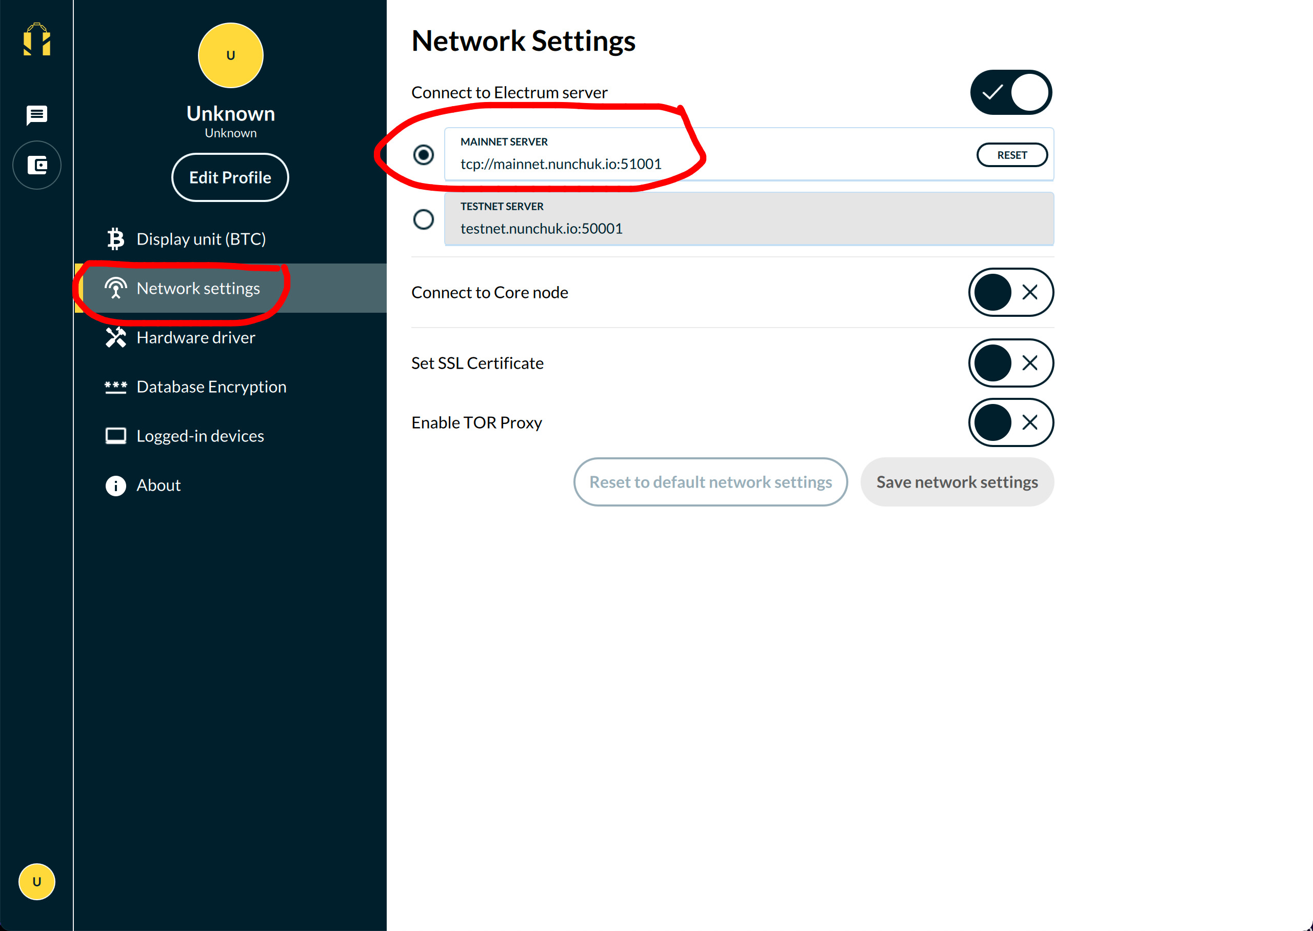The image size is (1313, 931).
Task: Click the large yellow profile avatar
Action: point(230,55)
